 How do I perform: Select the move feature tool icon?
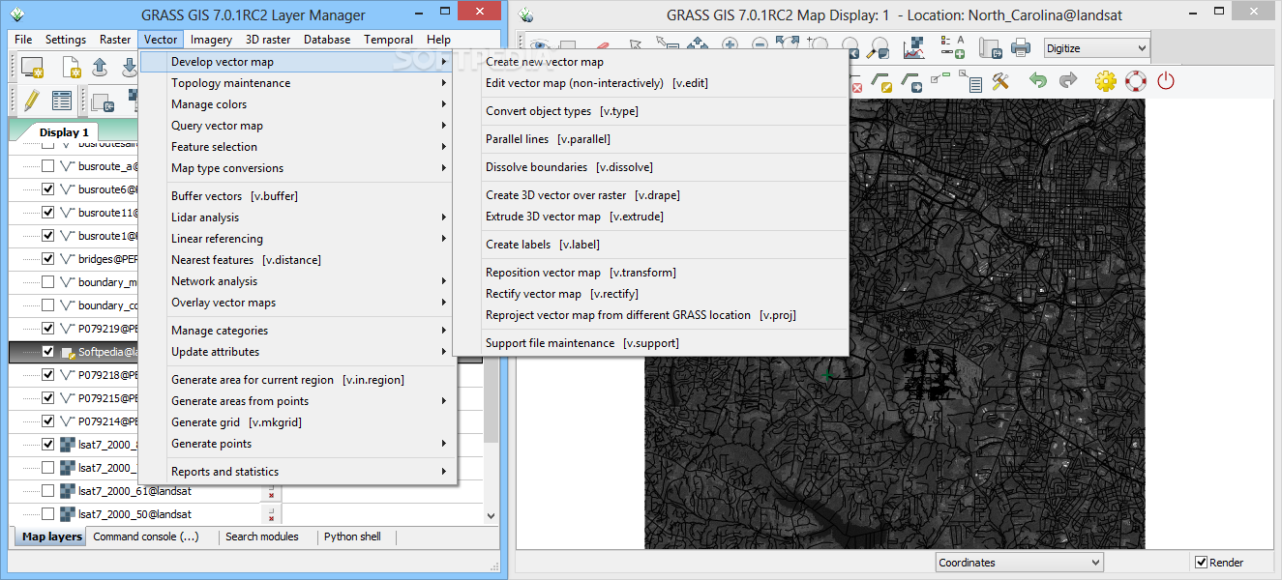point(911,81)
